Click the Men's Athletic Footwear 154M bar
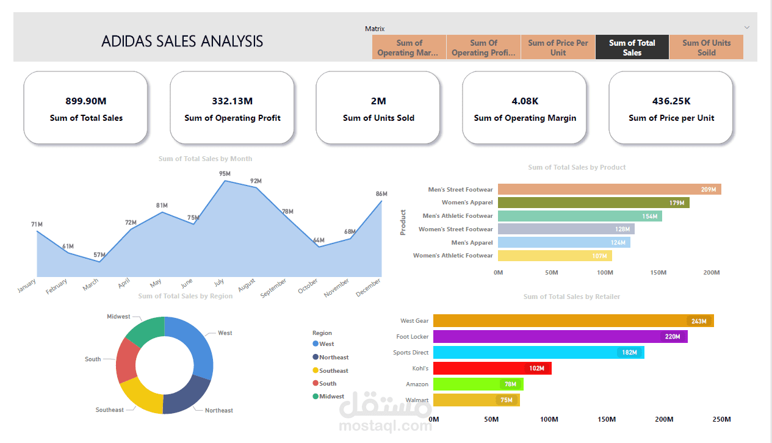This screenshot has height=443, width=772. pyautogui.click(x=580, y=216)
